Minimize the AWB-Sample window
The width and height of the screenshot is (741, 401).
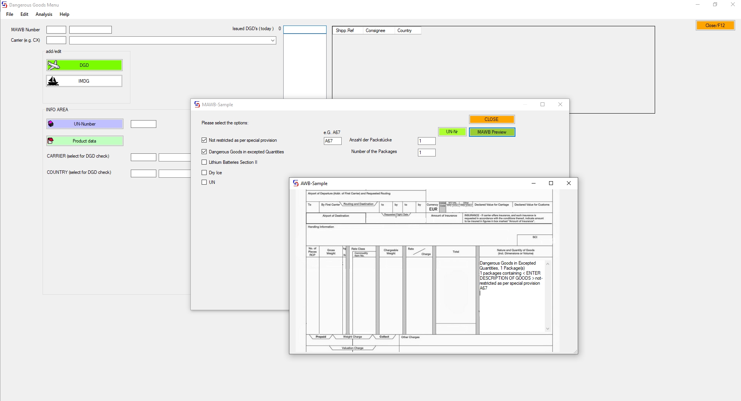[x=534, y=183]
